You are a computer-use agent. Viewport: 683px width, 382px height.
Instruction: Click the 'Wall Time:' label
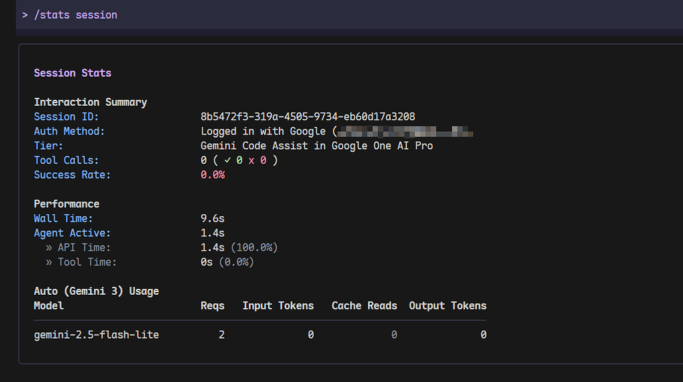click(63, 218)
